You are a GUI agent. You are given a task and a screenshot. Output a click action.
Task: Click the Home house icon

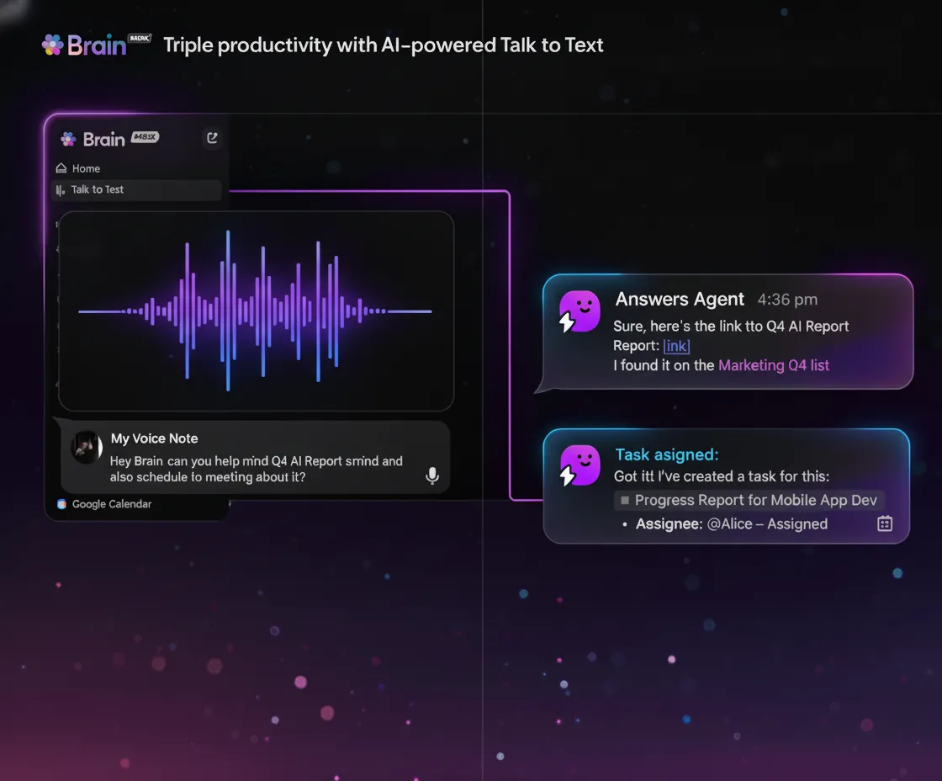click(61, 167)
